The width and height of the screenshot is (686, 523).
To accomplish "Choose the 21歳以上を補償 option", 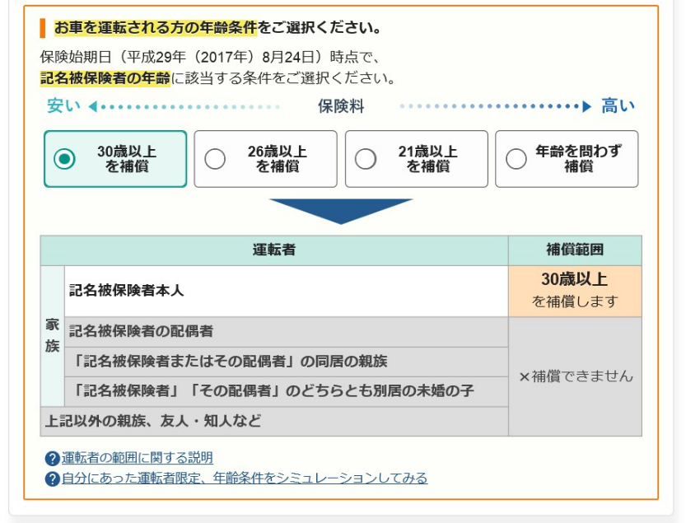I will tap(416, 159).
